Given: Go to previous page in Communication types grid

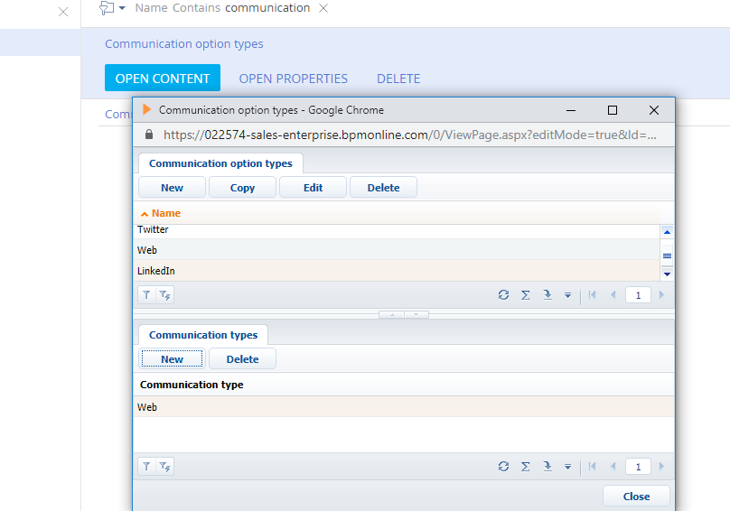Looking at the screenshot, I should 613,467.
